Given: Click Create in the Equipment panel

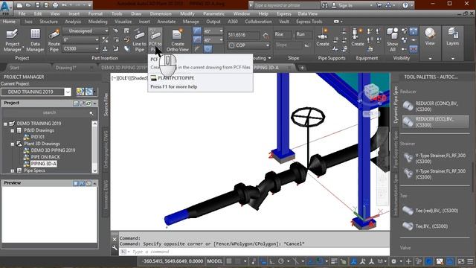Looking at the screenshot, I should (357, 37).
